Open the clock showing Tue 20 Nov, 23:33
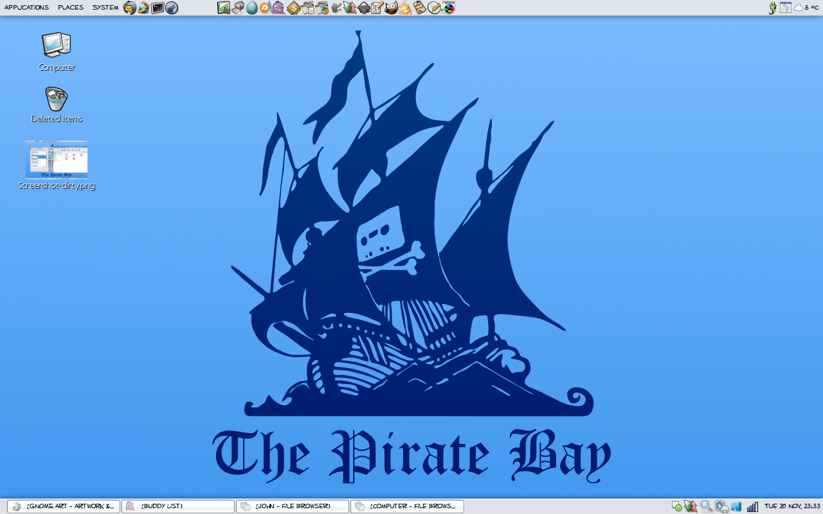The width and height of the screenshot is (823, 514). [792, 506]
